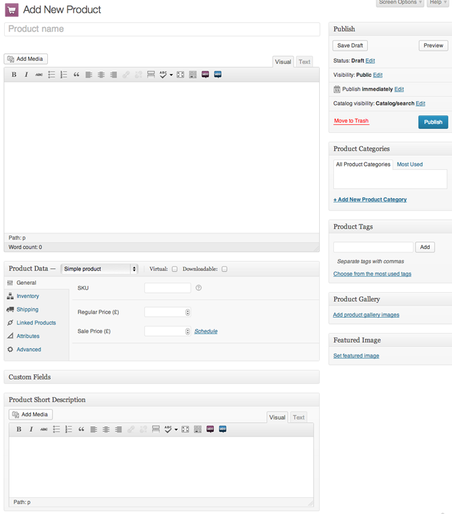Toggle Italic in short description toolbar

point(31,429)
